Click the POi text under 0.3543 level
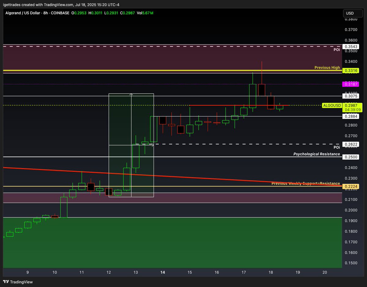Image resolution: width=367 pixels, height=287 pixels. [x=337, y=50]
